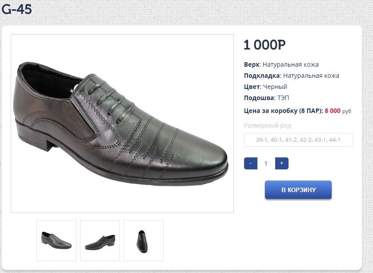Screen dimensions: 373x273
Task: Select the Цена за коробку (8 ПАР) label
Action: pos(283,111)
